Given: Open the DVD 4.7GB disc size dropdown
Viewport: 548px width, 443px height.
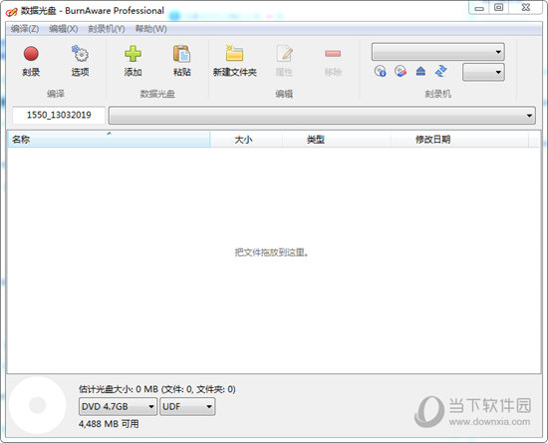Looking at the screenshot, I should click(119, 407).
